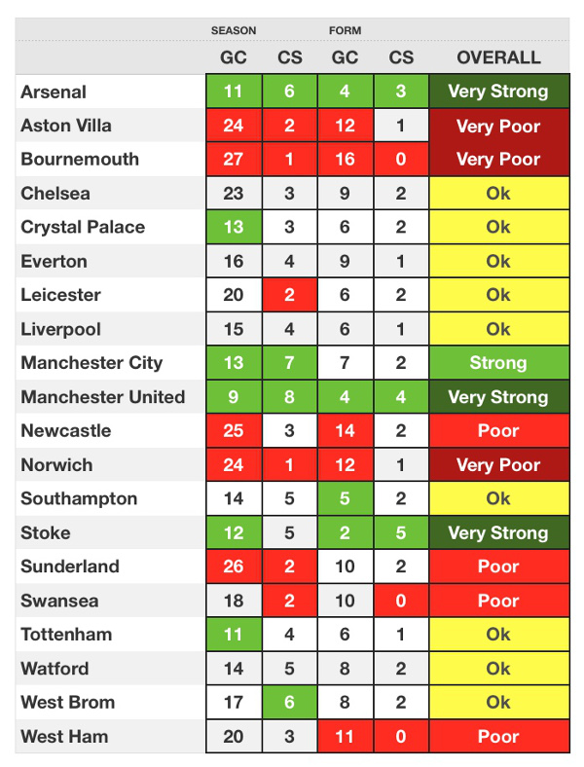Click the FORM group header label
Screen dimensions: 584x767
(345, 30)
